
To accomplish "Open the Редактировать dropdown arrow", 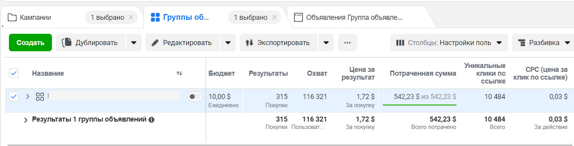I will [x=228, y=43].
